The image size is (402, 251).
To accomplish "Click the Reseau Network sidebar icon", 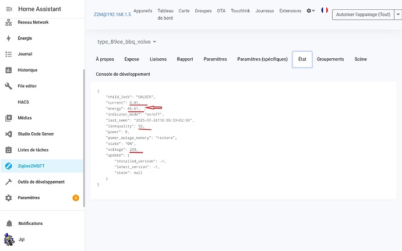I will (x=9, y=23).
